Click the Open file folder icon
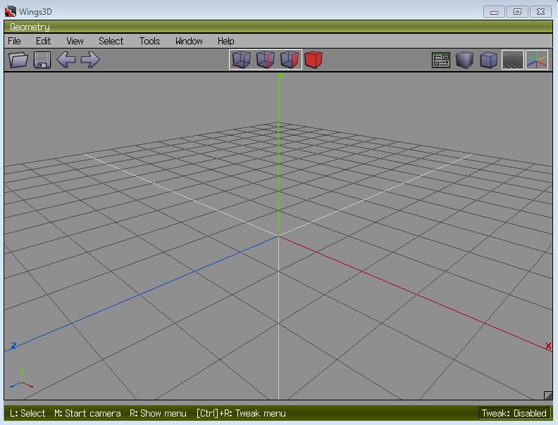This screenshot has width=558, height=425. (x=18, y=60)
